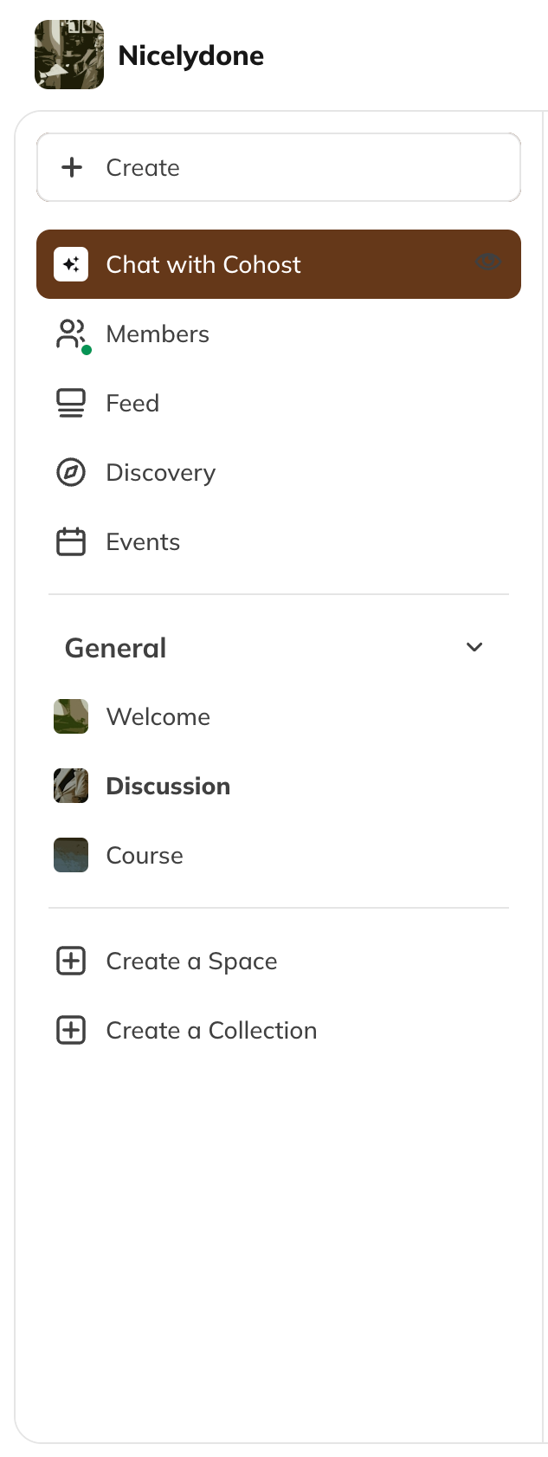Viewport: 548px width, 1457px height.
Task: Collapse the General section chevron
Action: [474, 647]
